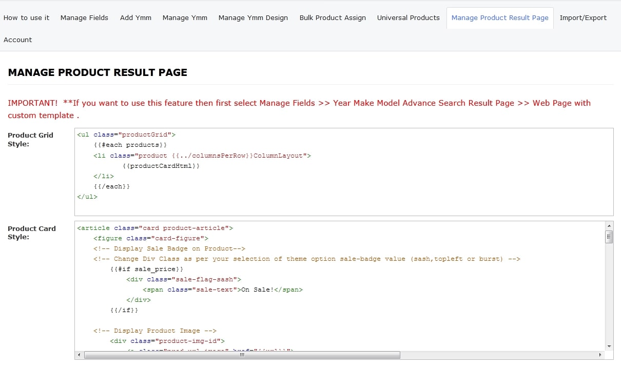Viewport: 621px width, 366px height.
Task: Place cursor on the sale-flag-sash div line
Action: point(184,279)
